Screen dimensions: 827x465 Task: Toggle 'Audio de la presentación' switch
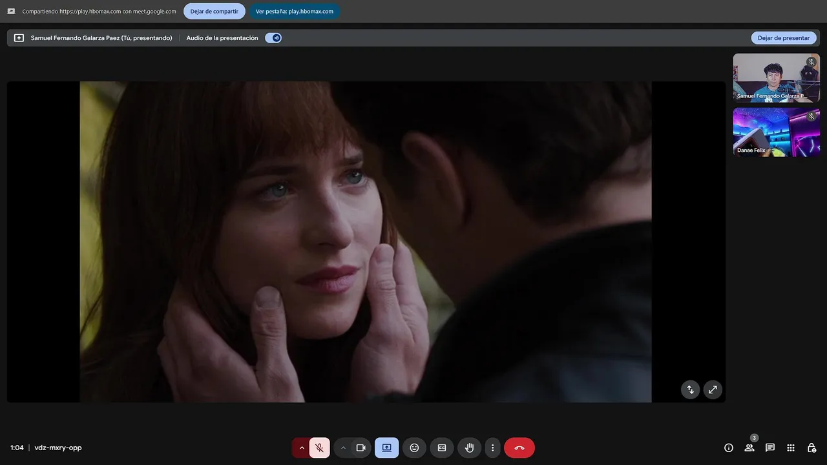[x=273, y=38]
